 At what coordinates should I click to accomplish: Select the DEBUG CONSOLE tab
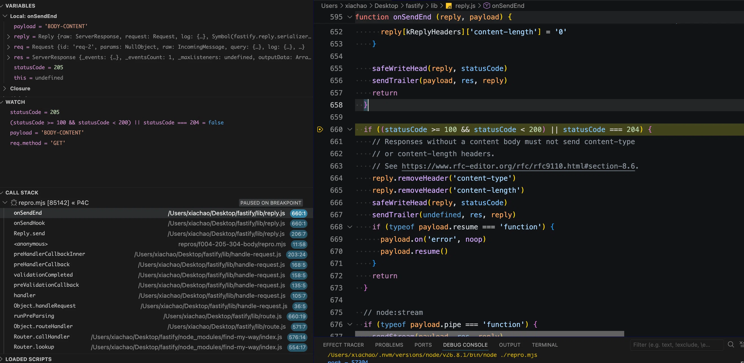pos(465,345)
